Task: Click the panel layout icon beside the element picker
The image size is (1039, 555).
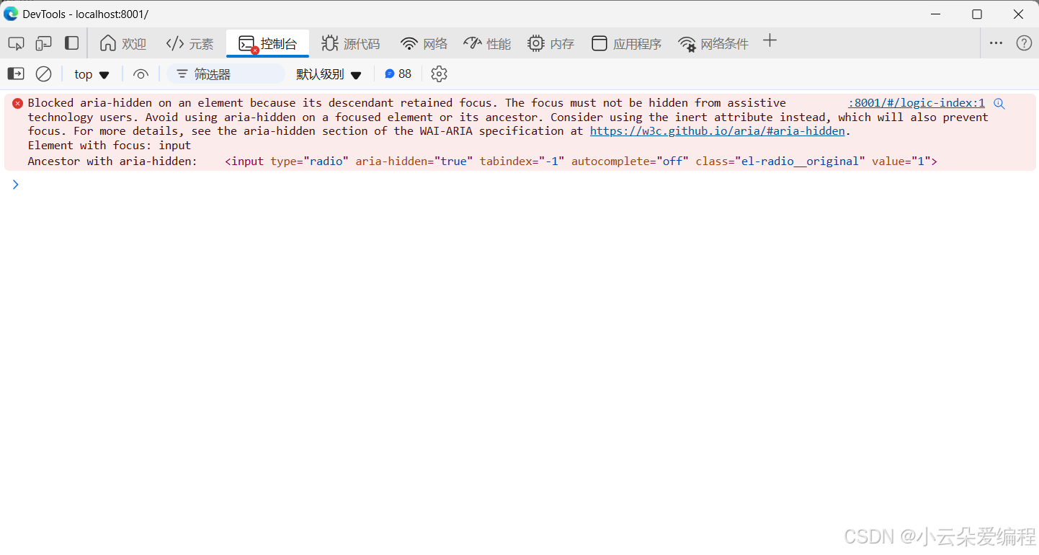Action: click(x=71, y=43)
